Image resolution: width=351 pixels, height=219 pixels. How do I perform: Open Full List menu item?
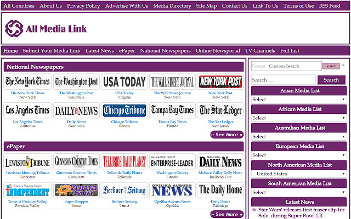[x=290, y=51]
